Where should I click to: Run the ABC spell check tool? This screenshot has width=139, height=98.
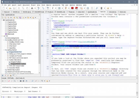pyautogui.click(x=38, y=8)
